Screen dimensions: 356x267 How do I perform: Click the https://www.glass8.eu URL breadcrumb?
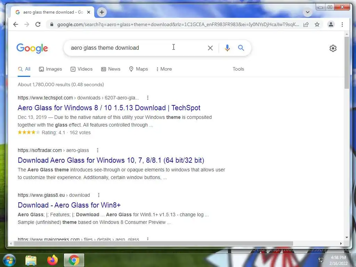41,195
